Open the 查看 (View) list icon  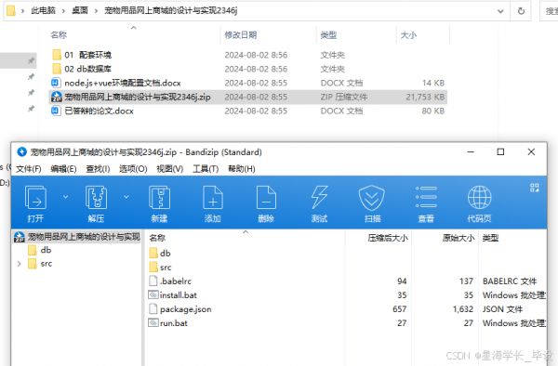tap(426, 198)
